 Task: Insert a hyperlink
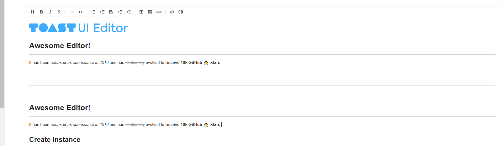click(x=159, y=12)
